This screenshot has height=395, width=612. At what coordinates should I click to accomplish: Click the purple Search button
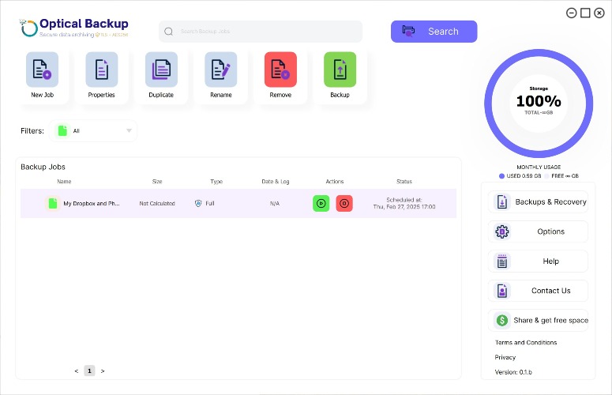(x=434, y=32)
